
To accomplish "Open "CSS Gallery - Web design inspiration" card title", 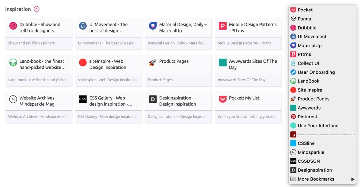I will 111,101.
